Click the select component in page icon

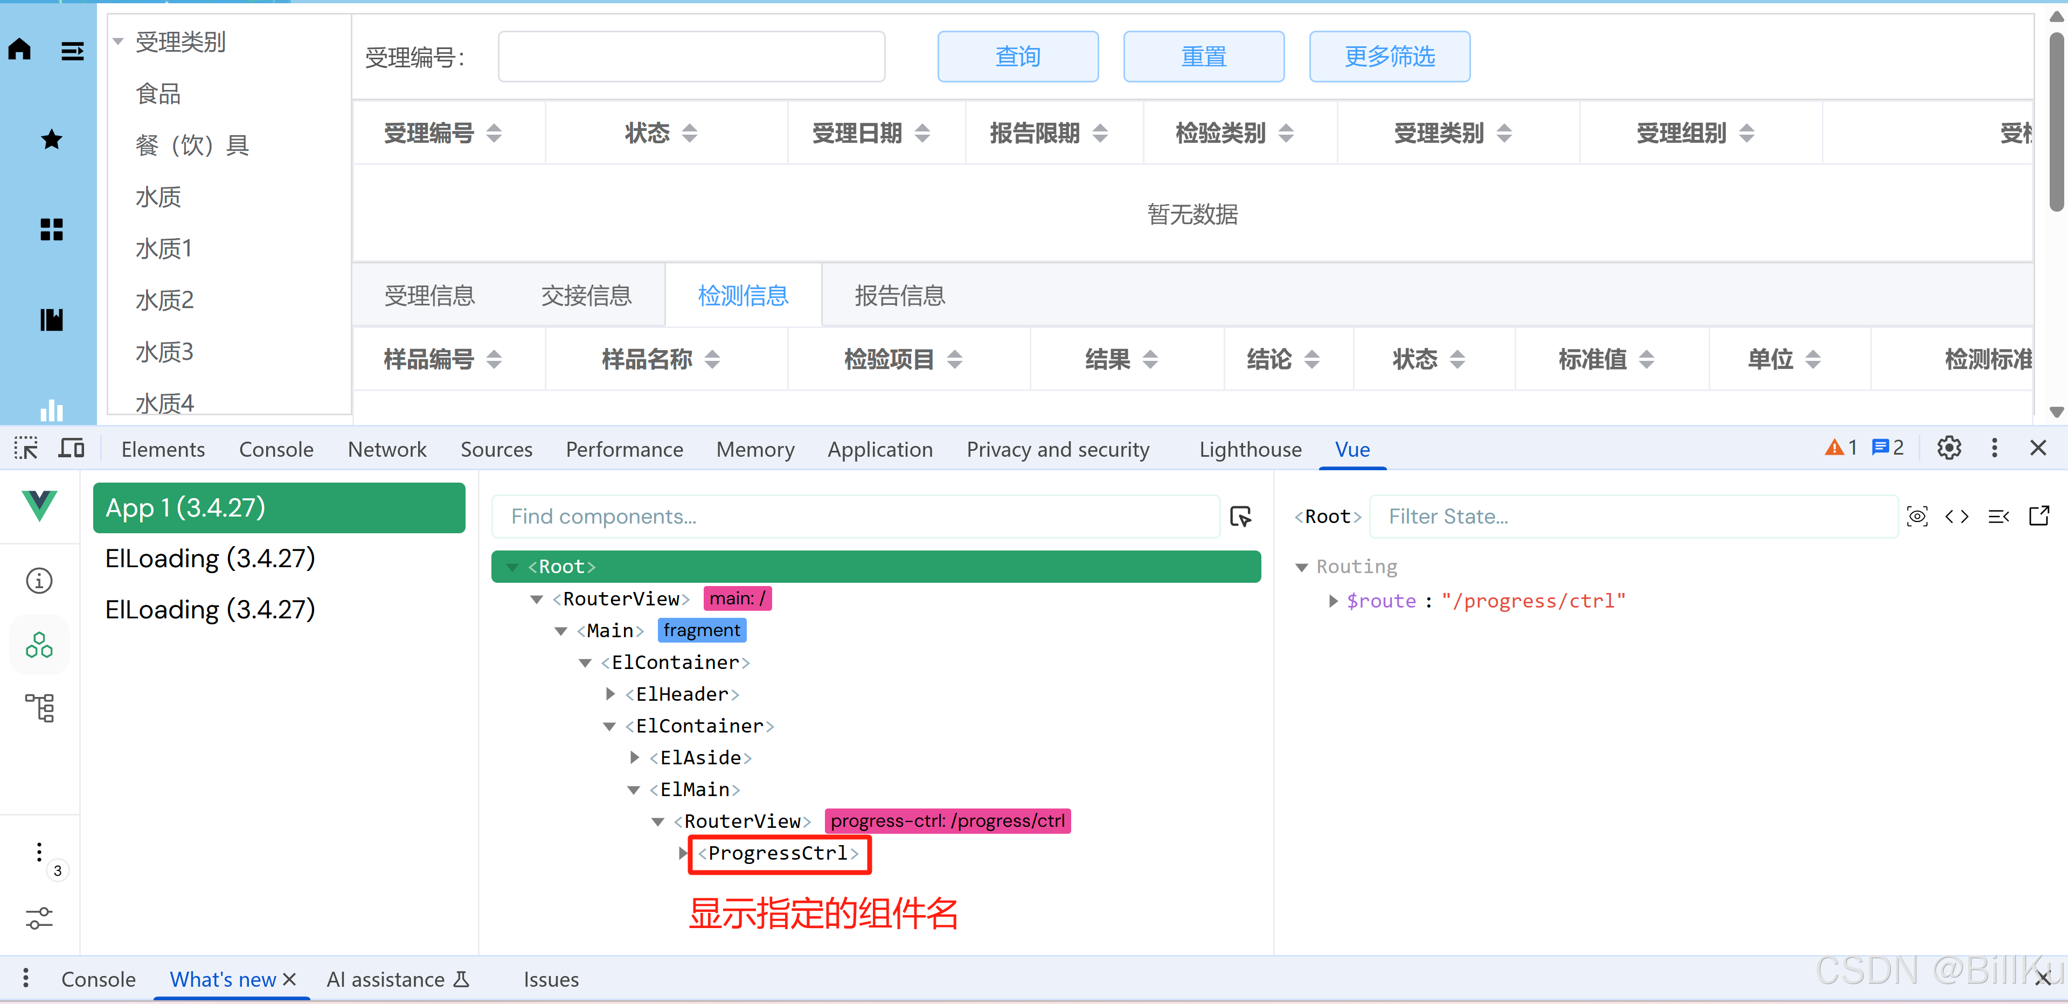point(1241,516)
